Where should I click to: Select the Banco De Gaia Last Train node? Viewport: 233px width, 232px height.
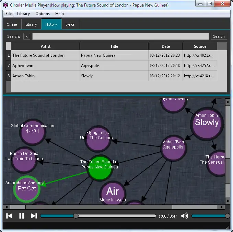(24, 160)
